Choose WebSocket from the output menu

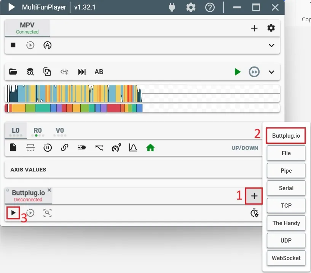(x=286, y=258)
